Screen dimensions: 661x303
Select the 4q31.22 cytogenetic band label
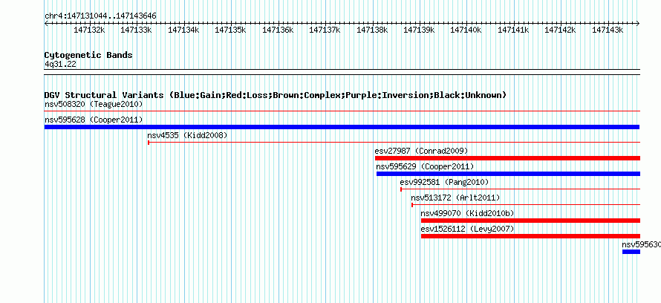coord(60,65)
